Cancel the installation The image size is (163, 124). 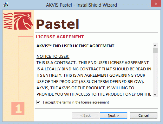pos(144,115)
